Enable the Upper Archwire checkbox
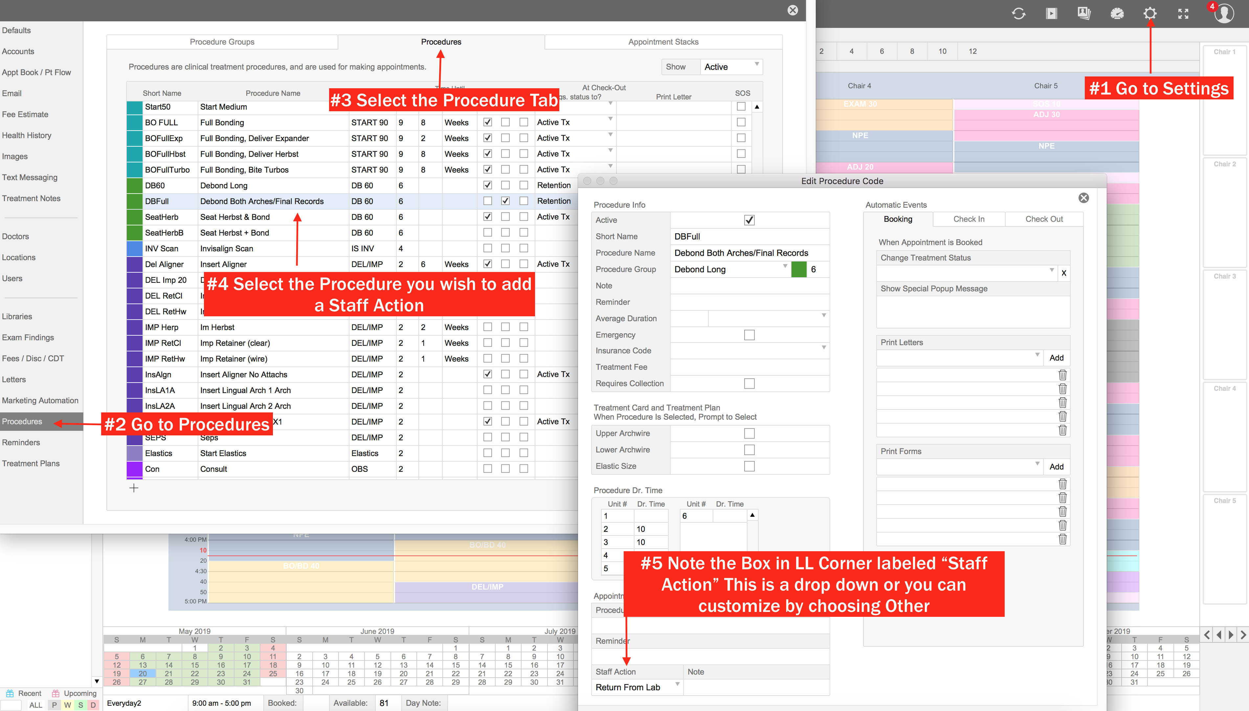This screenshot has width=1249, height=711. coord(749,433)
